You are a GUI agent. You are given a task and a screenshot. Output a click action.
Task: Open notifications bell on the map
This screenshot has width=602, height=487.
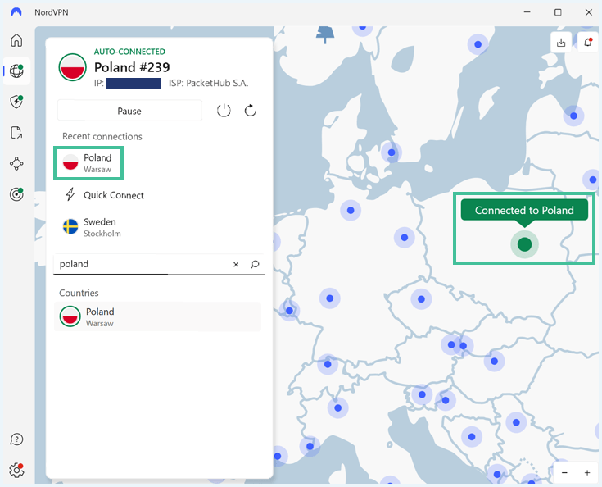(588, 43)
